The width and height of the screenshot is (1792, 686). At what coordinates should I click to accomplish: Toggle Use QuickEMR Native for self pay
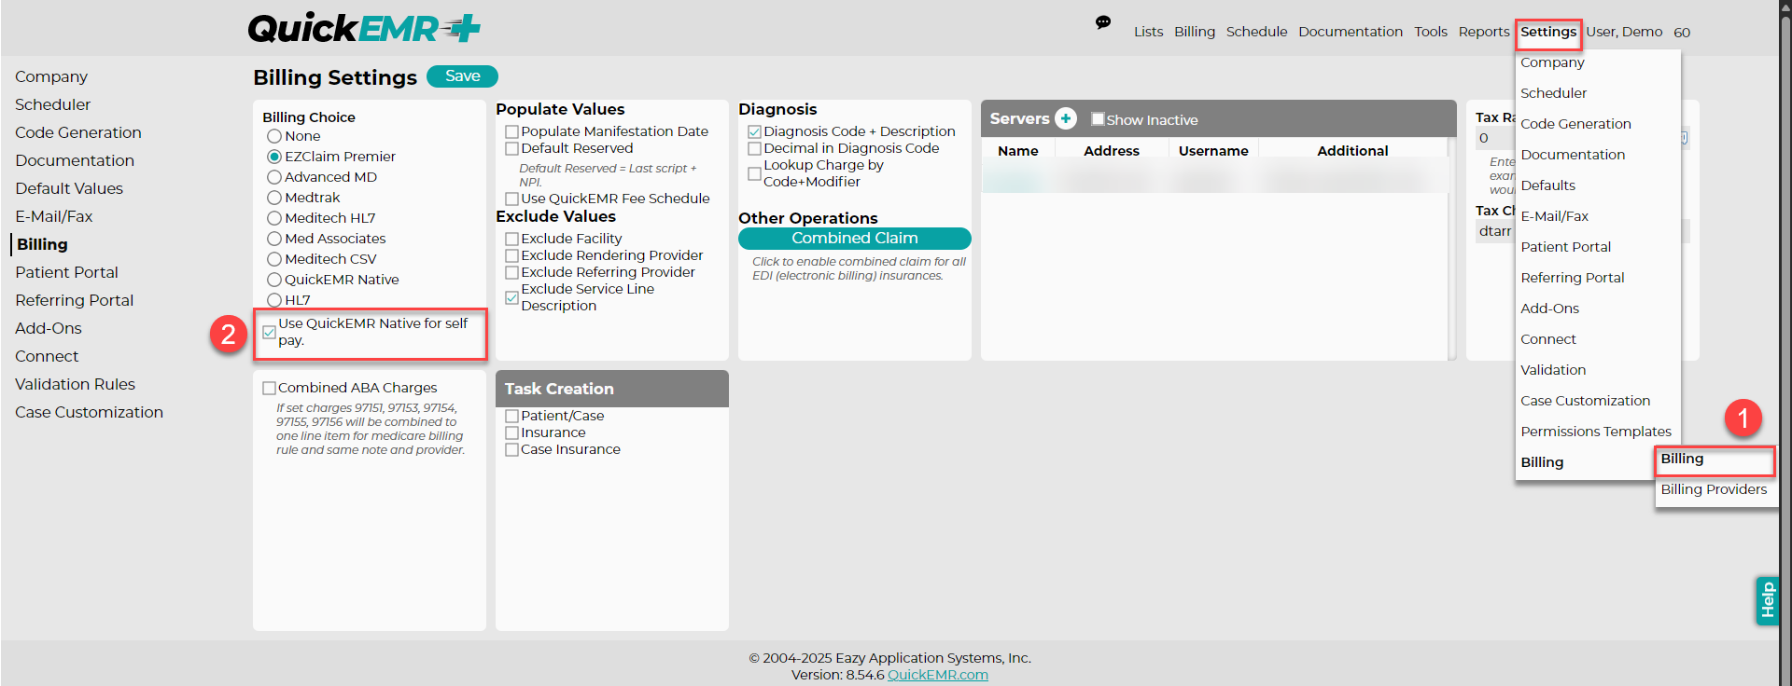[x=269, y=332]
